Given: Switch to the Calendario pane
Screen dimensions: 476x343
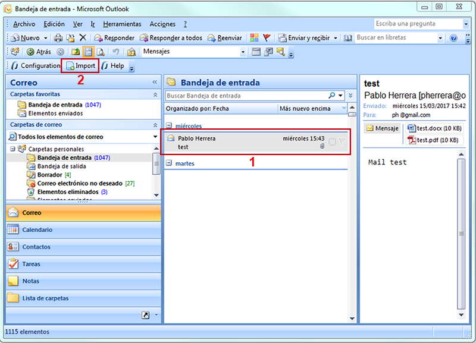Looking at the screenshot, I should pyautogui.click(x=83, y=229).
